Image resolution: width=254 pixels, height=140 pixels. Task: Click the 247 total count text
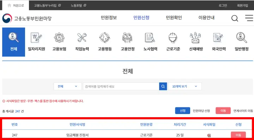tap(18, 111)
